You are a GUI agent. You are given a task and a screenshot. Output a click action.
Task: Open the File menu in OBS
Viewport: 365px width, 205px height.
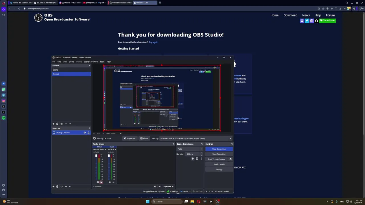coord(54,61)
